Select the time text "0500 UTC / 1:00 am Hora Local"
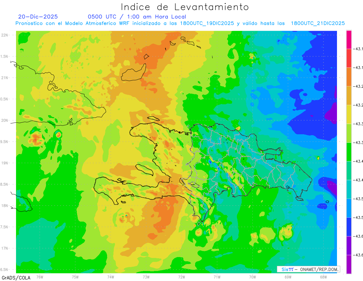Screen dimensions: 363x281 click(x=137, y=17)
